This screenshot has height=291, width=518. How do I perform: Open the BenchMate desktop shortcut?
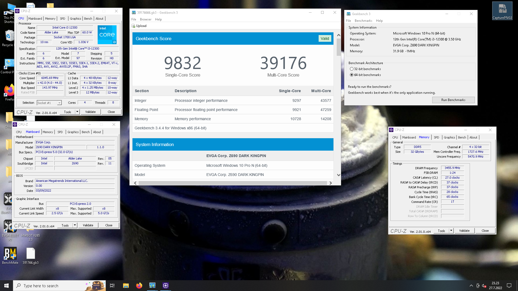[x=10, y=256]
